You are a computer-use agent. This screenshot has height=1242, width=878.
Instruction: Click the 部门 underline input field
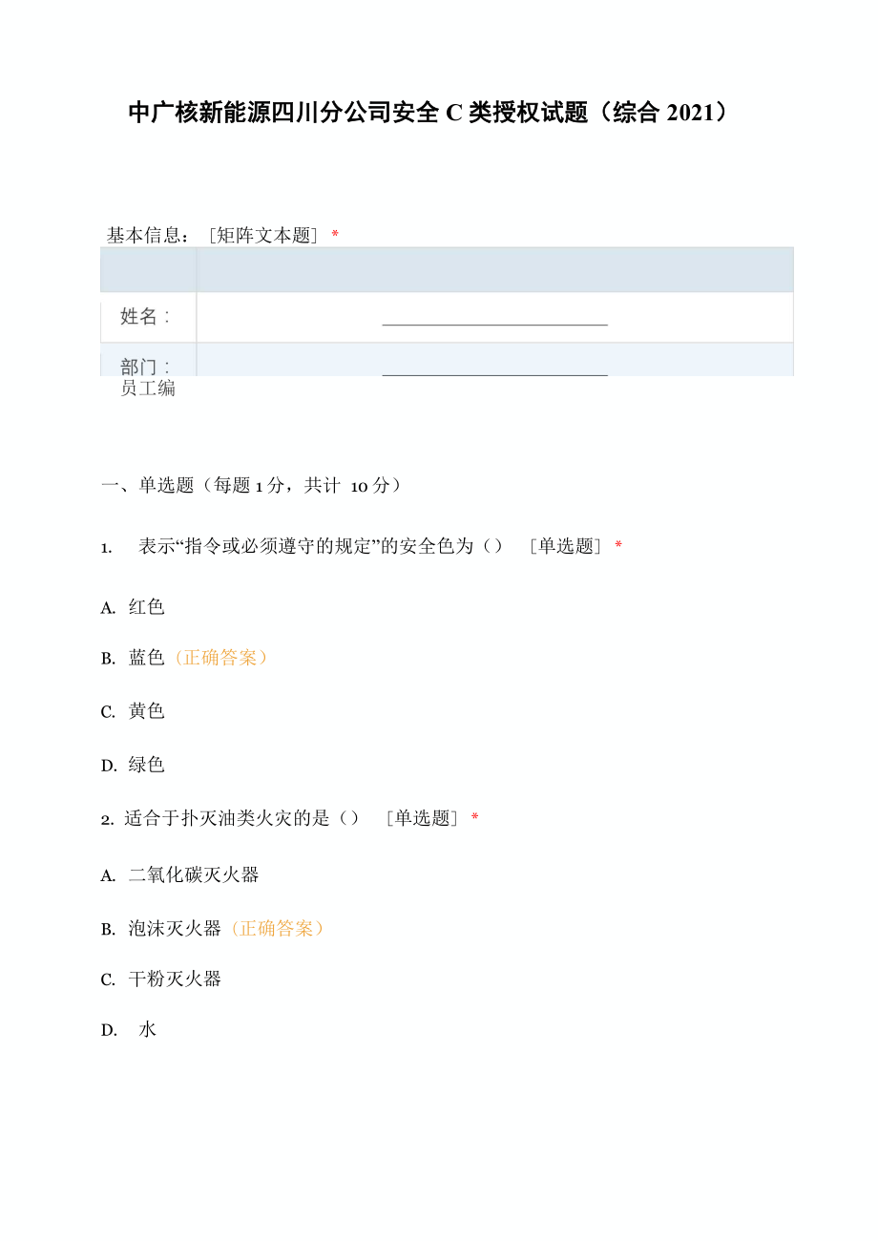(494, 368)
